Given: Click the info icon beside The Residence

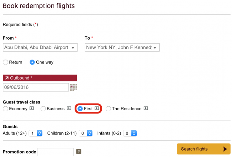Looking at the screenshot, I should [146, 108].
